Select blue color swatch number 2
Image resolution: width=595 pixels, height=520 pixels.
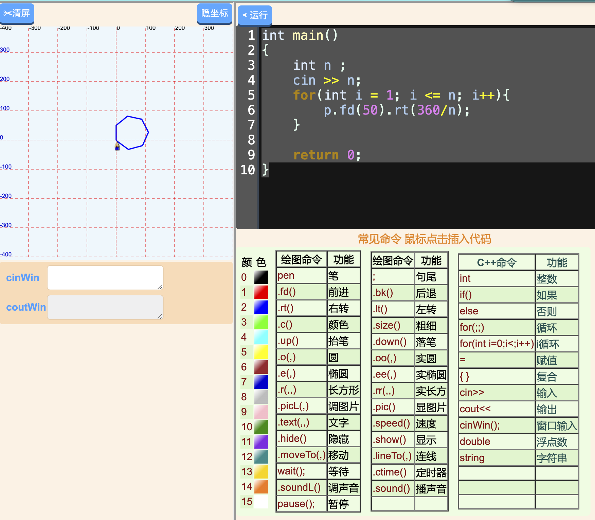[x=261, y=307]
